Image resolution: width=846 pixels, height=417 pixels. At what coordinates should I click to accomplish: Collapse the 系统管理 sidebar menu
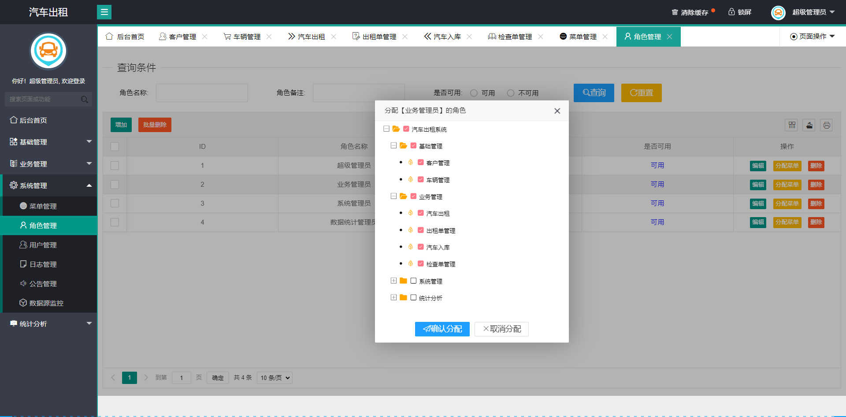click(48, 185)
